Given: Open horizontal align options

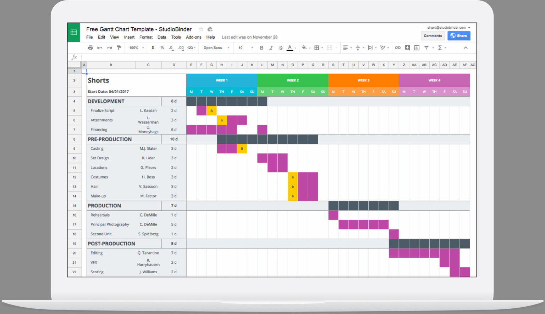Looking at the screenshot, I should click(x=345, y=48).
